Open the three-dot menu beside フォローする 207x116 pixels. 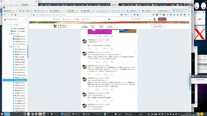tap(165, 26)
